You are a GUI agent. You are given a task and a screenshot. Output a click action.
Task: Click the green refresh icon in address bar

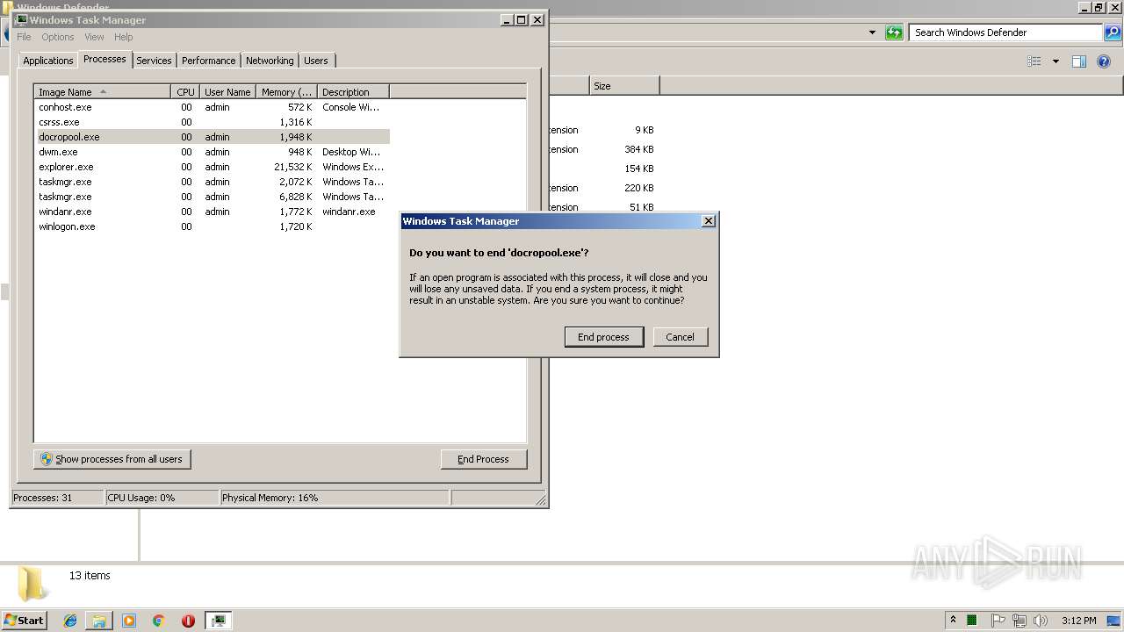click(x=894, y=32)
